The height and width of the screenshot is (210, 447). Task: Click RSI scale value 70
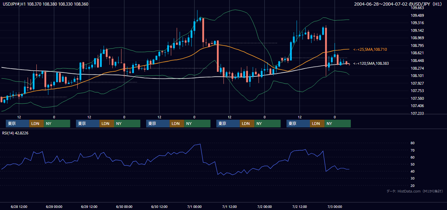tap(413, 150)
